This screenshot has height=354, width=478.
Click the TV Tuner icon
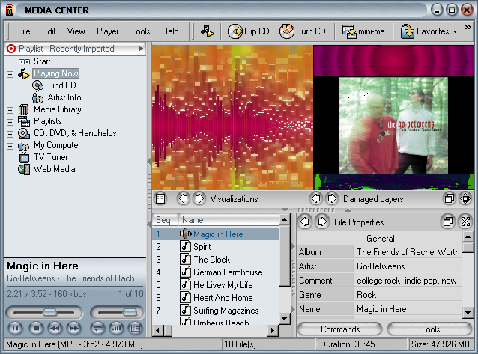24,158
